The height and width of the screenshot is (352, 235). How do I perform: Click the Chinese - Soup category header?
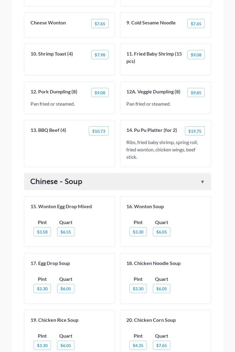point(56,181)
